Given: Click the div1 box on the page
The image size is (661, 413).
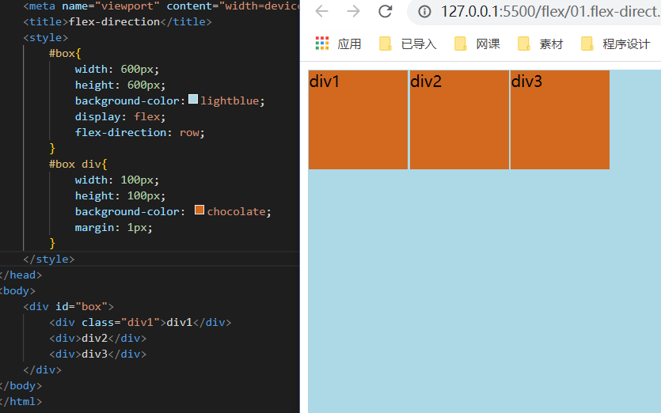Looking at the screenshot, I should [358, 120].
